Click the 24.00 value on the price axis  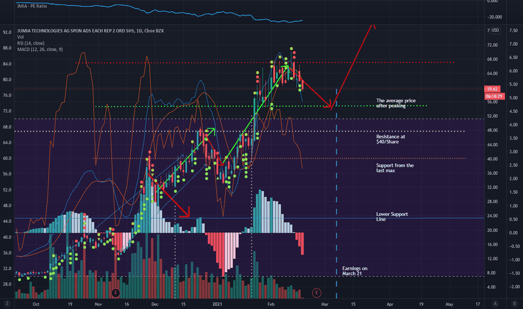(492, 216)
